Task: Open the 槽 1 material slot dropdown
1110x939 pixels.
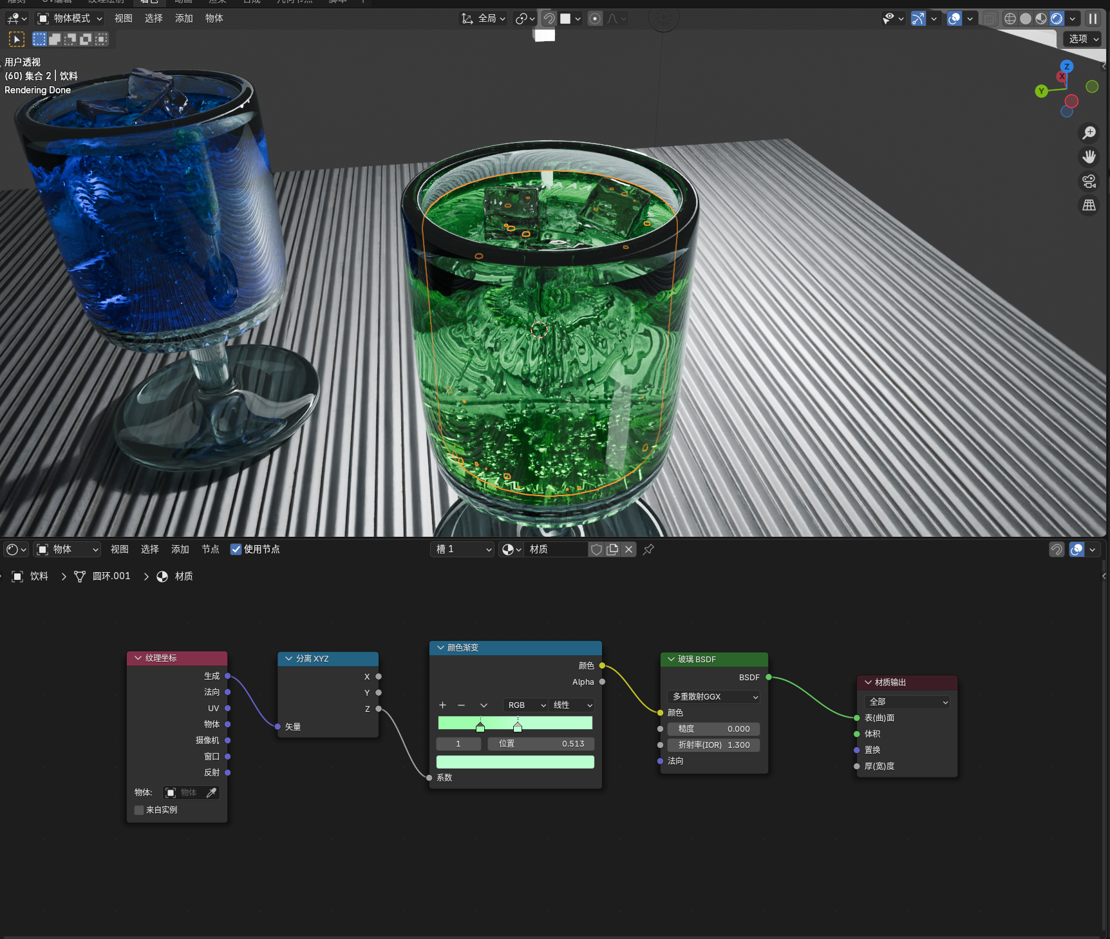Action: click(462, 550)
